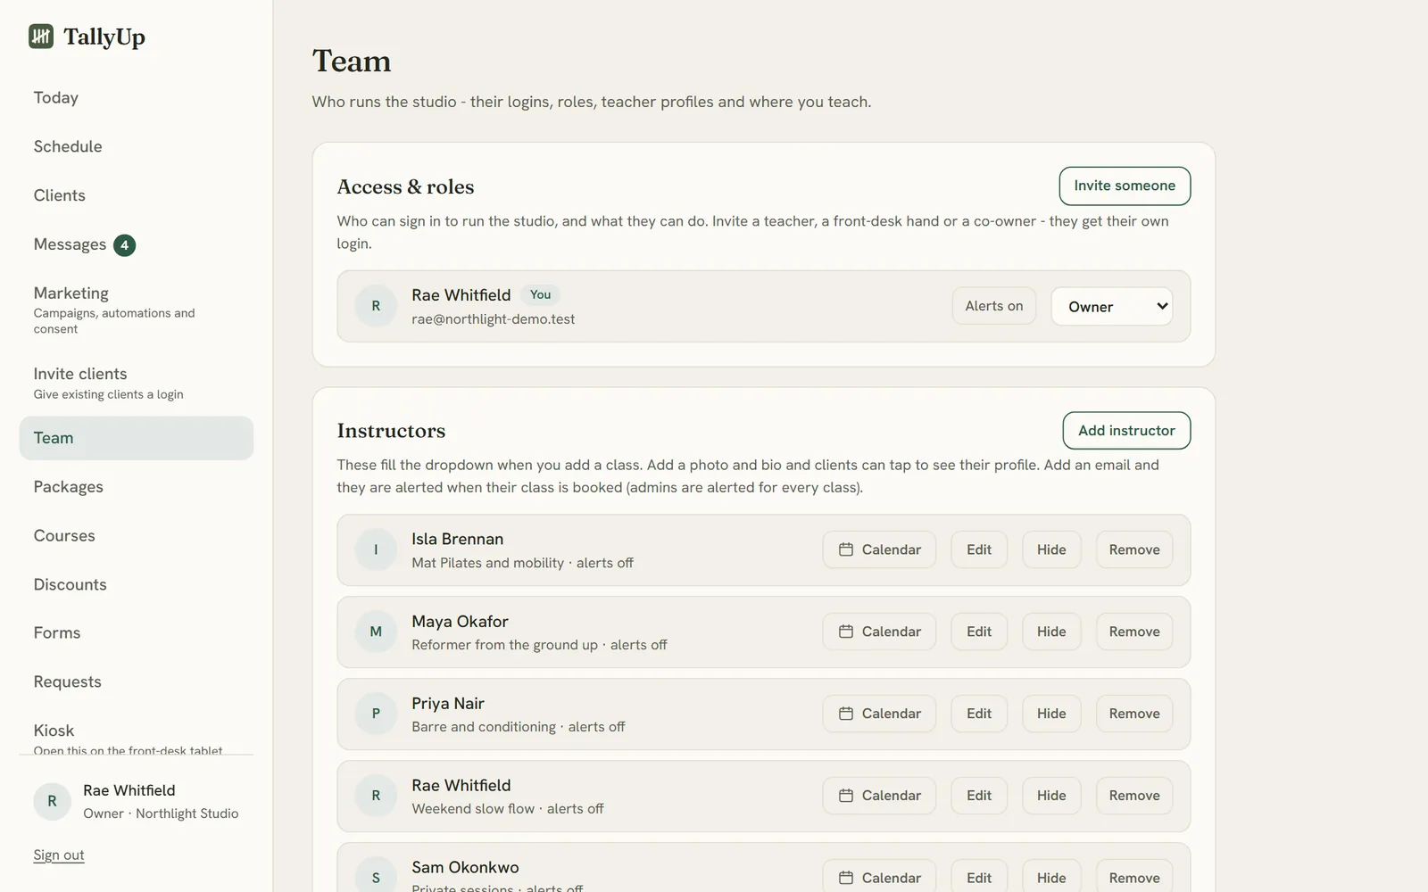1428x892 pixels.
Task: Click Rae Whitfield's avatar in Access & roles
Action: click(376, 306)
